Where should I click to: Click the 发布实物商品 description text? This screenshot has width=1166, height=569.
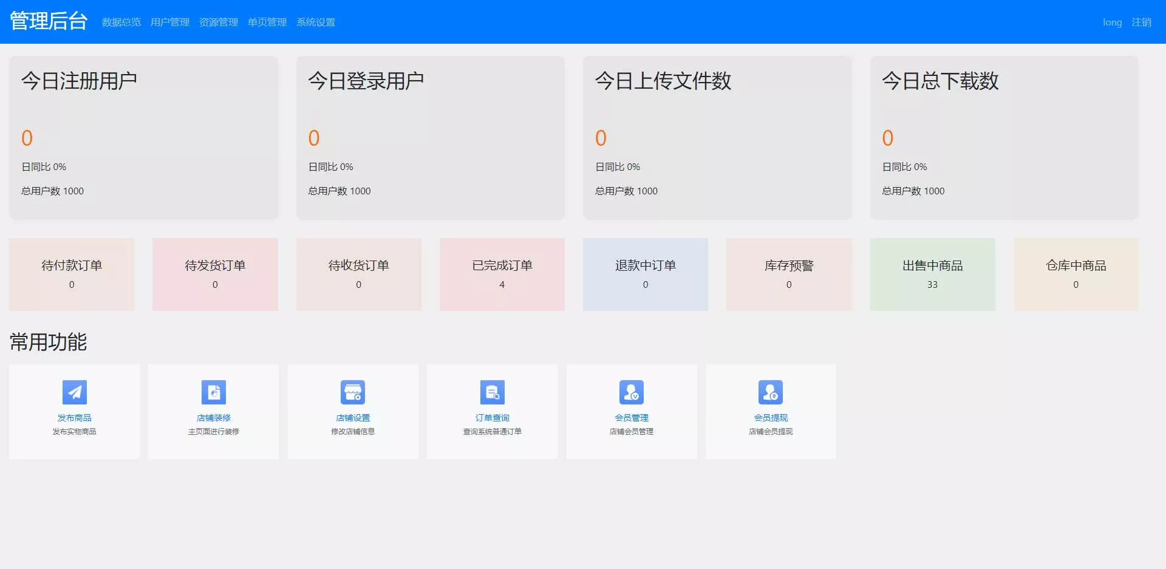click(74, 432)
